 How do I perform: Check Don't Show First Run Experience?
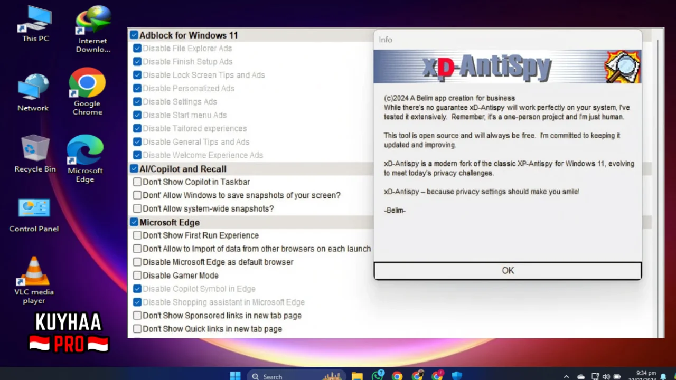[137, 235]
